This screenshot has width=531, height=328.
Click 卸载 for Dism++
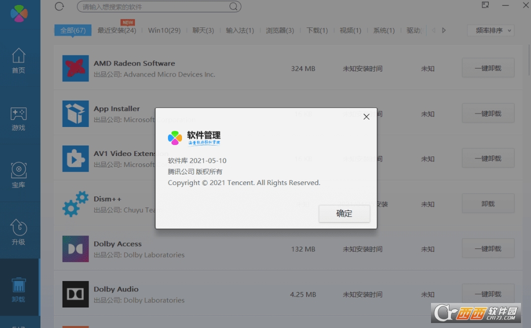coord(488,203)
